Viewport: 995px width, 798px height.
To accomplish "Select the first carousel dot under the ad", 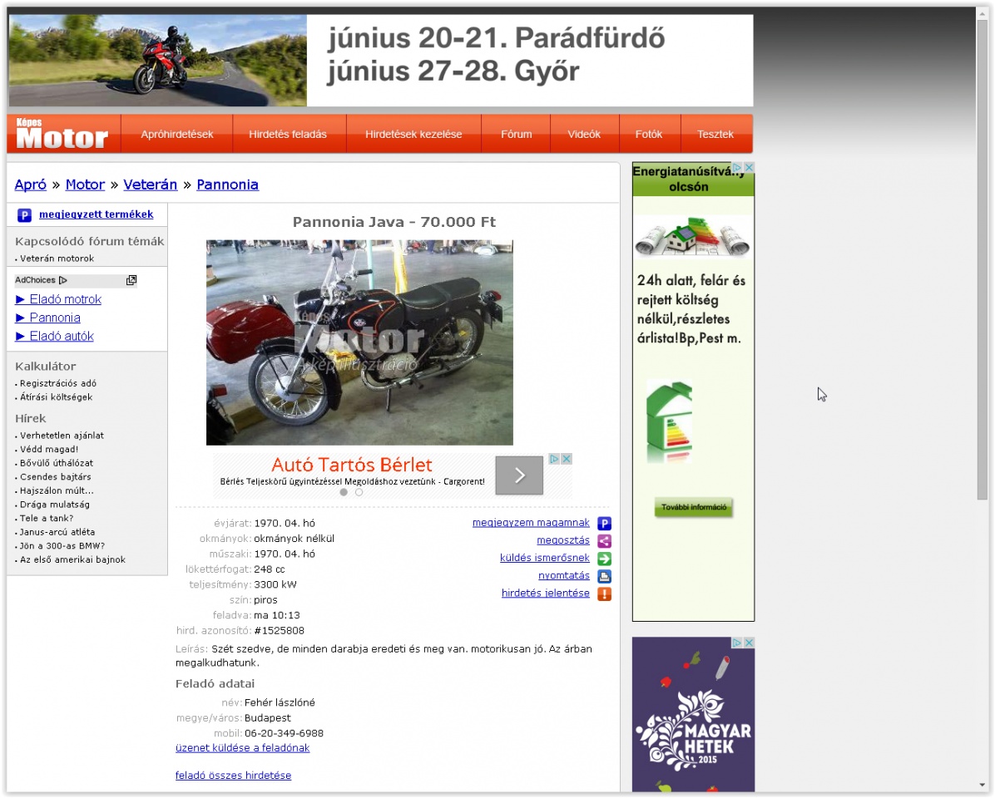I will (343, 492).
